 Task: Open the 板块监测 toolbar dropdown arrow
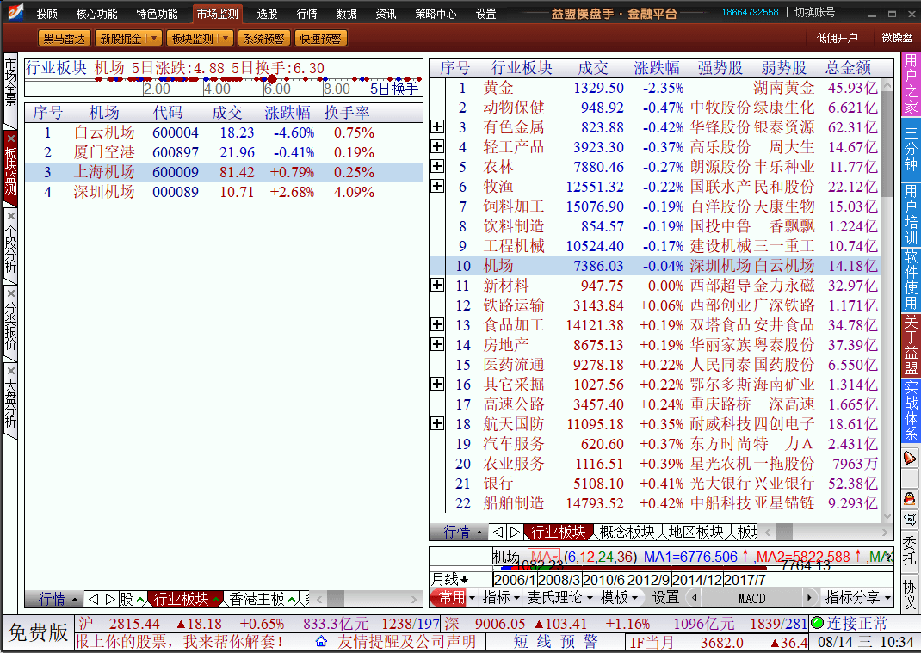coord(226,38)
